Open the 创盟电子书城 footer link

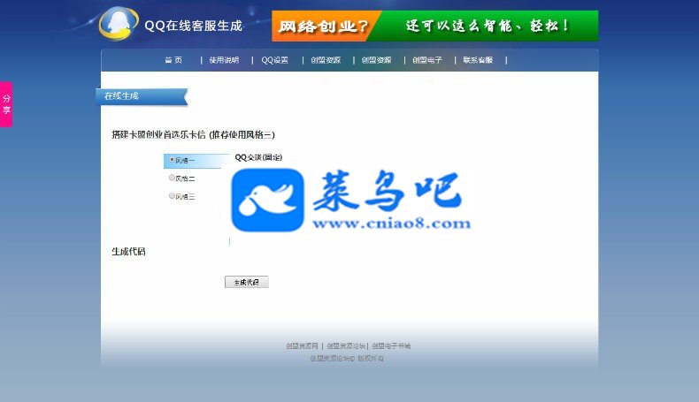click(x=391, y=346)
